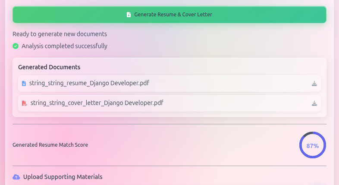Click the divider line above the Match Score
The height and width of the screenshot is (185, 339).
169,124
